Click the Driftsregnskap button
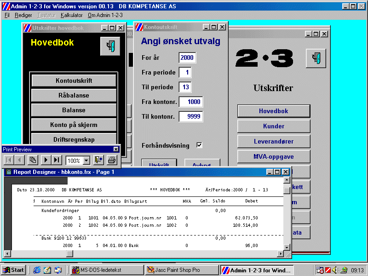The width and height of the screenshot is (368, 276). tap(74, 139)
